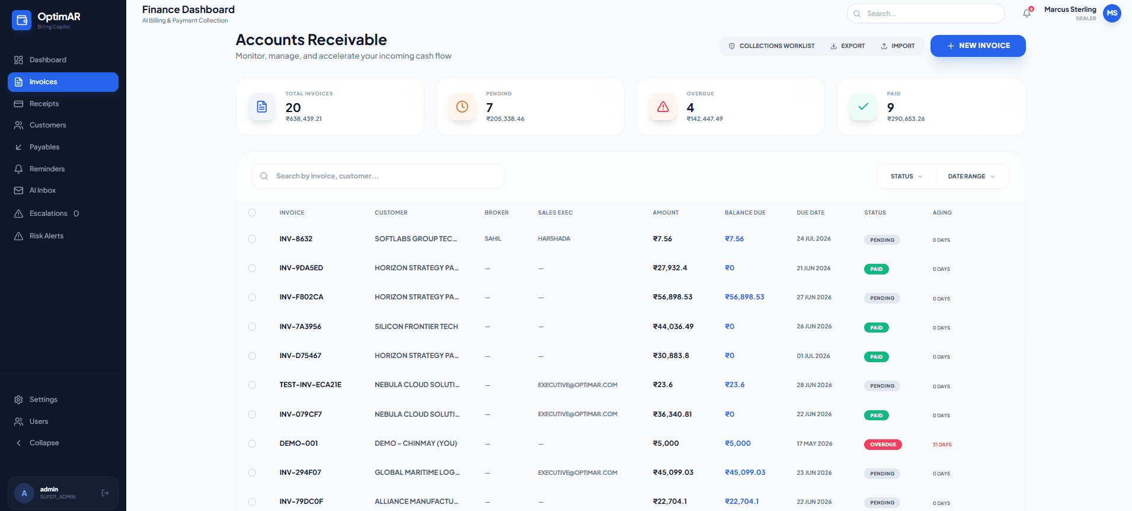1132x511 pixels.
Task: Click the Receipts card icon in sidebar
Action: click(x=18, y=104)
